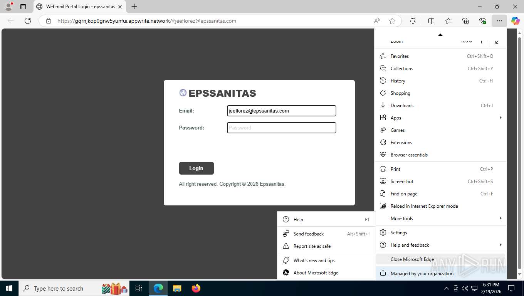This screenshot has width=524, height=296.
Task: Open the profile avatar icon
Action: 8,7
